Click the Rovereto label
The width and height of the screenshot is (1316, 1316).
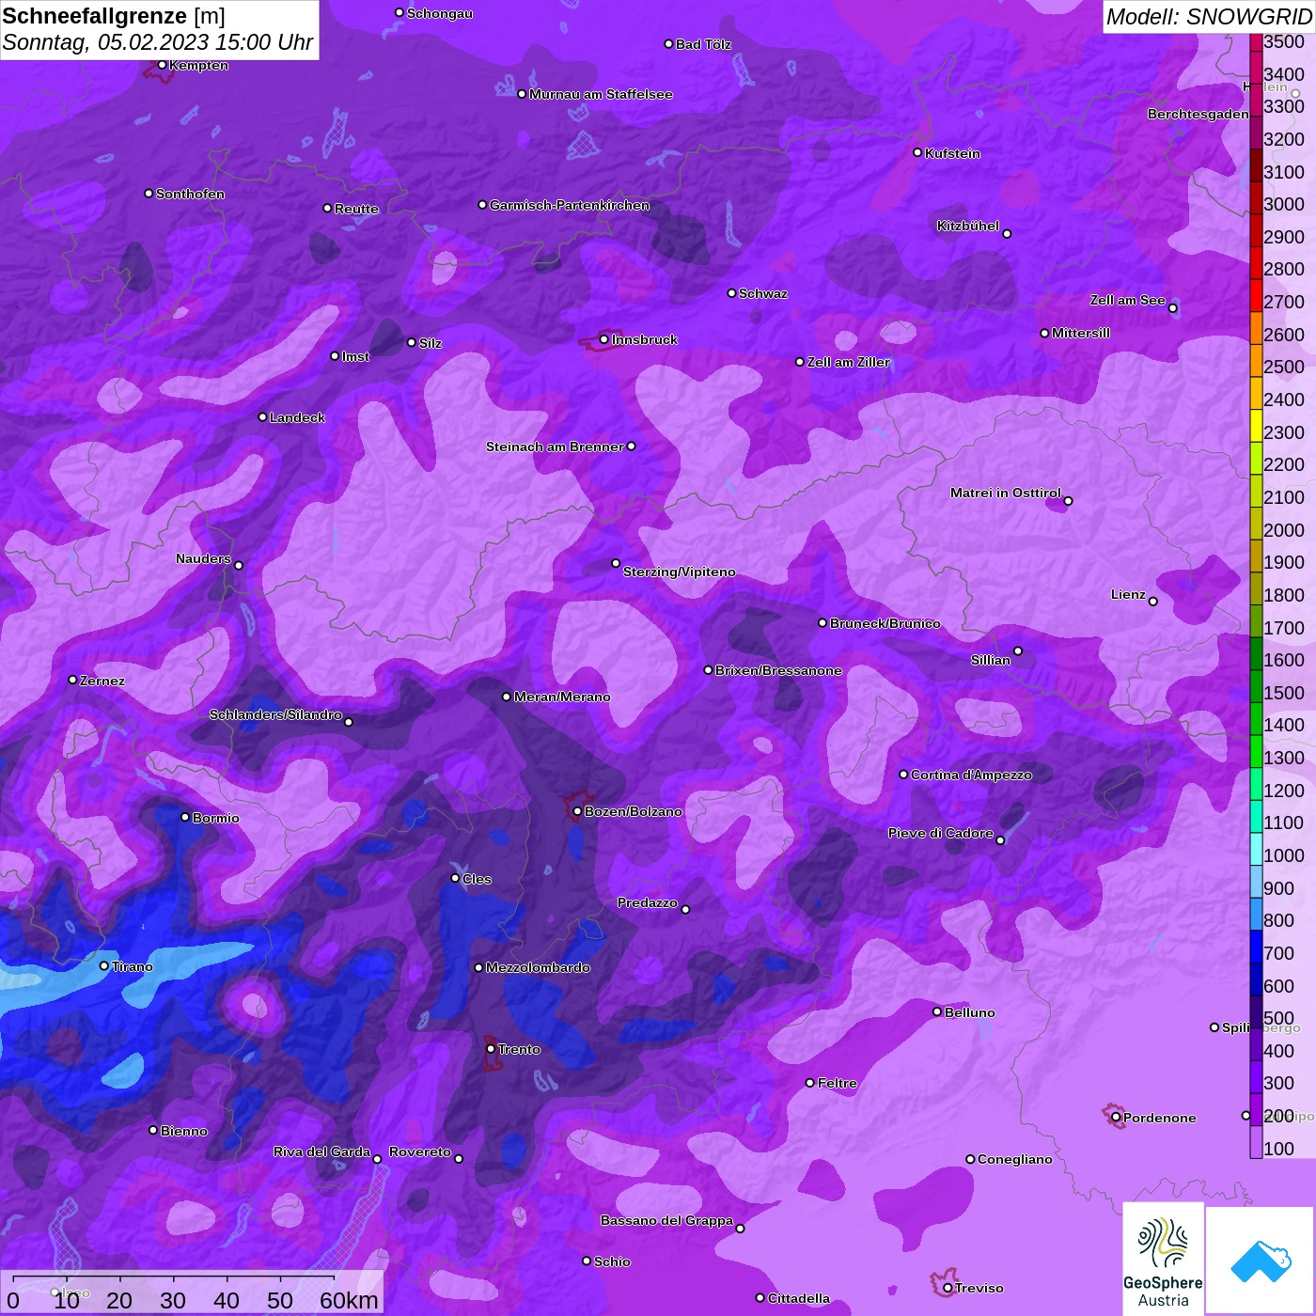pos(420,1151)
